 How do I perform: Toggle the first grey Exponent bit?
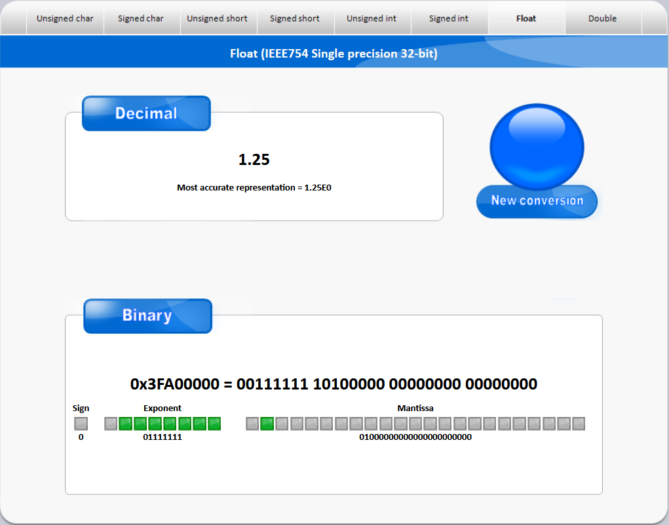pos(111,424)
